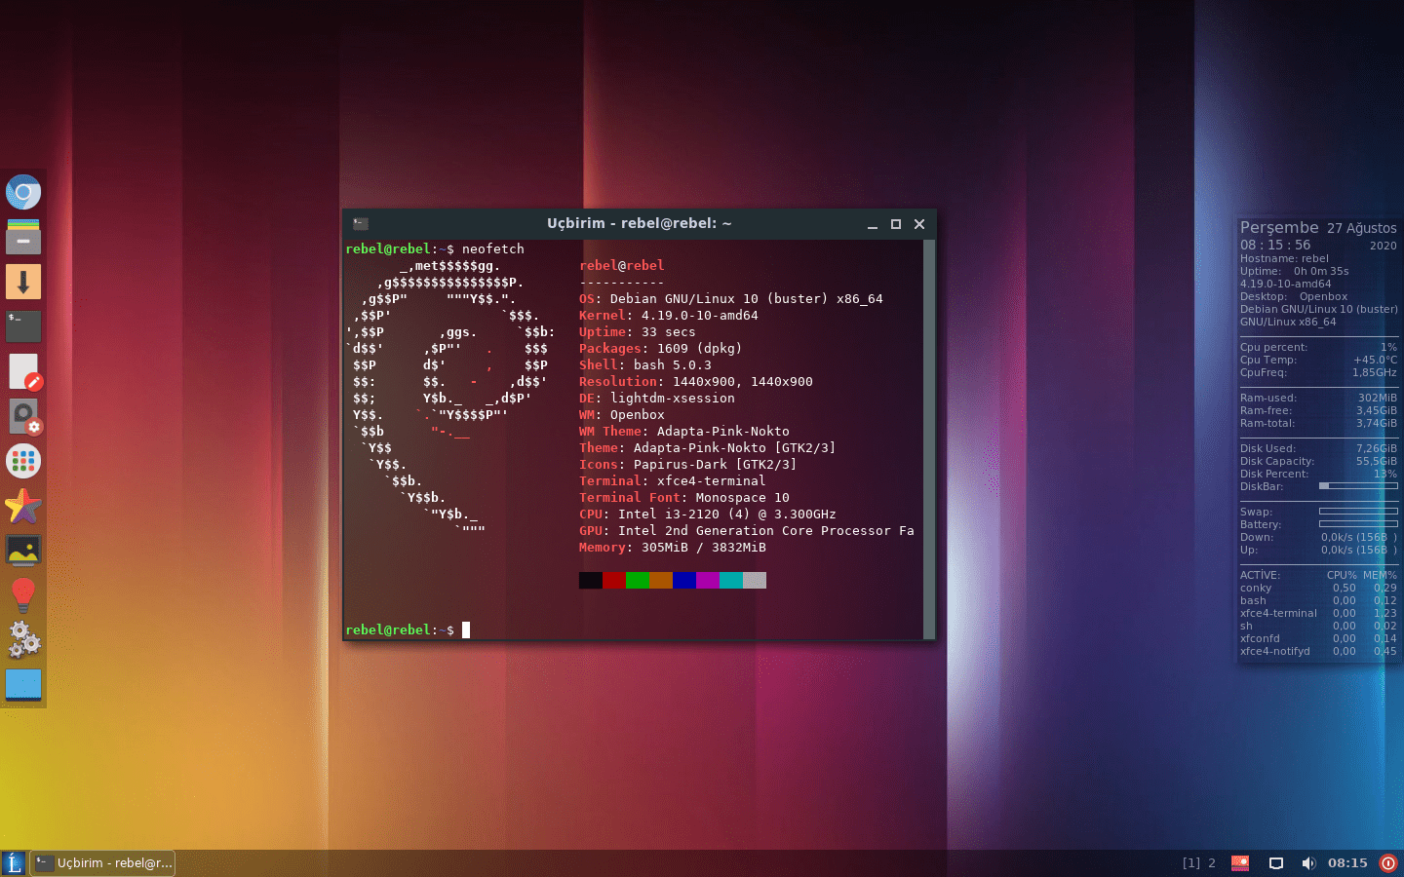
Task: Click the 'Shell: bash 5.0.3' line
Action: 645,365
